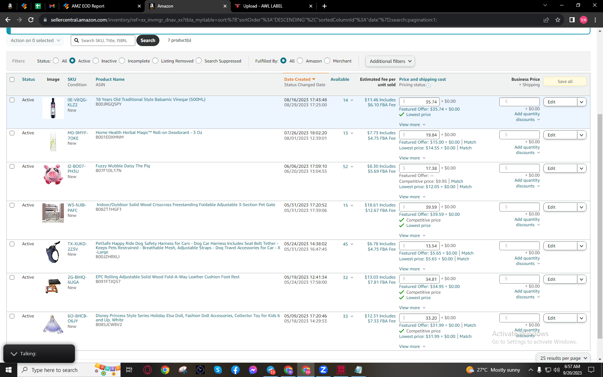Open Messenger from the taskbar
603x377 pixels.
253,370
